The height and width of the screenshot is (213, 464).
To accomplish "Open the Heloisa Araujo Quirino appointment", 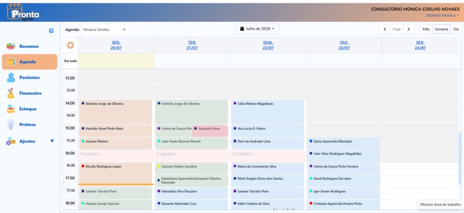I will coord(115,205).
